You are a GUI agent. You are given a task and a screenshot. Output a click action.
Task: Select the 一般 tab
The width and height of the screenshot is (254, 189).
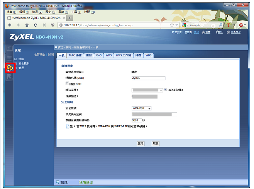(61, 56)
